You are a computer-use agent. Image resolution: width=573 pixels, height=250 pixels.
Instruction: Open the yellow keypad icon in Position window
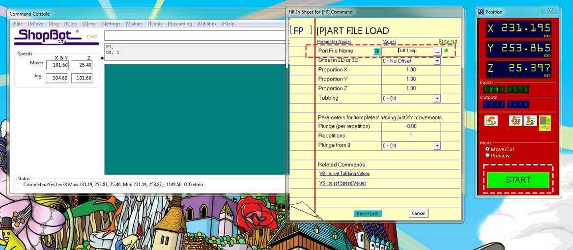pyautogui.click(x=545, y=123)
